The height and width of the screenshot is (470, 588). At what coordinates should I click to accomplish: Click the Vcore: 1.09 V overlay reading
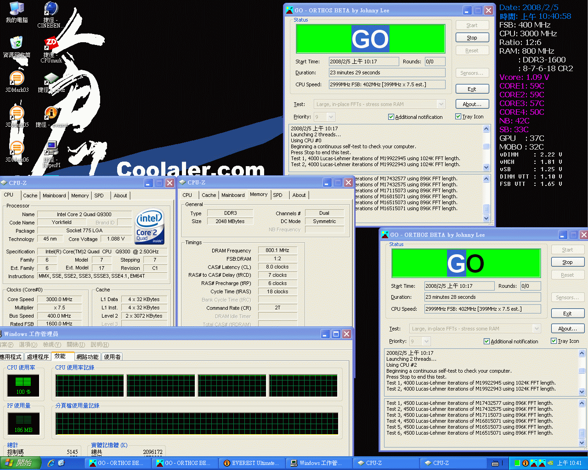pos(524,77)
